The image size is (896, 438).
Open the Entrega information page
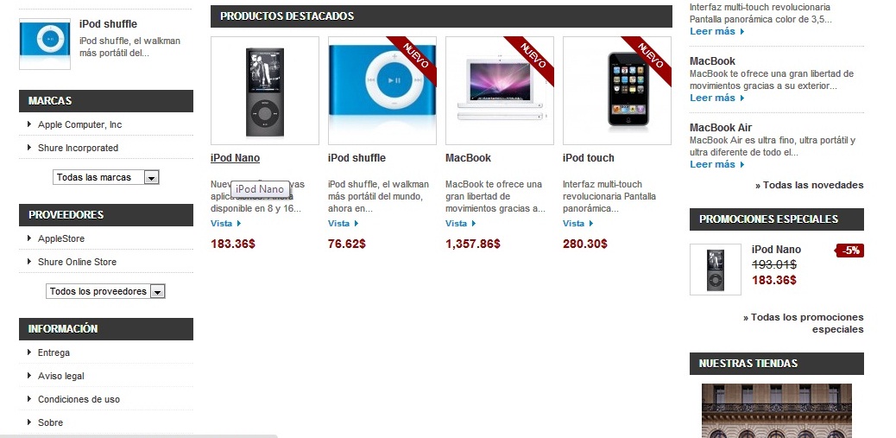54,352
